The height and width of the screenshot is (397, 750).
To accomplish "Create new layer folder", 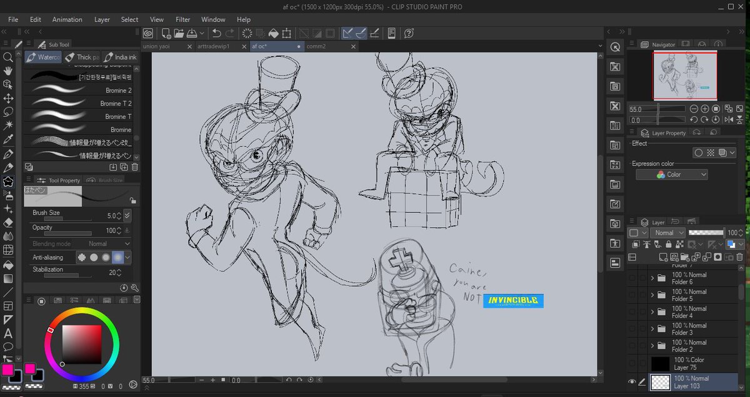I will click(x=686, y=257).
